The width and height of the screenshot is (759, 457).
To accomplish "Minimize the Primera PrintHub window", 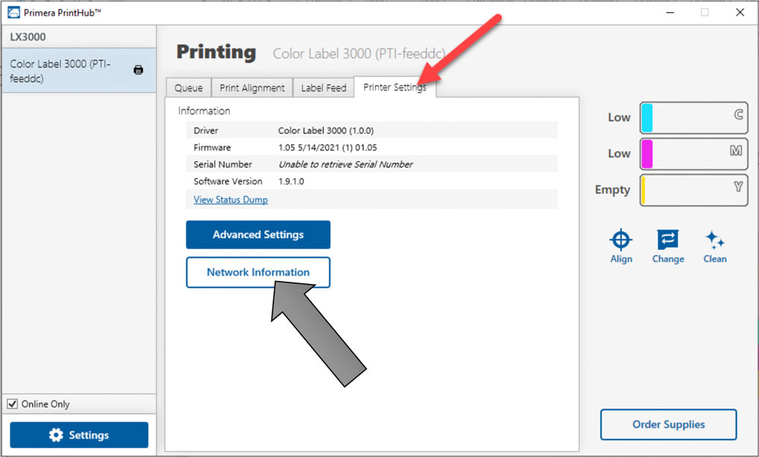I will (670, 13).
